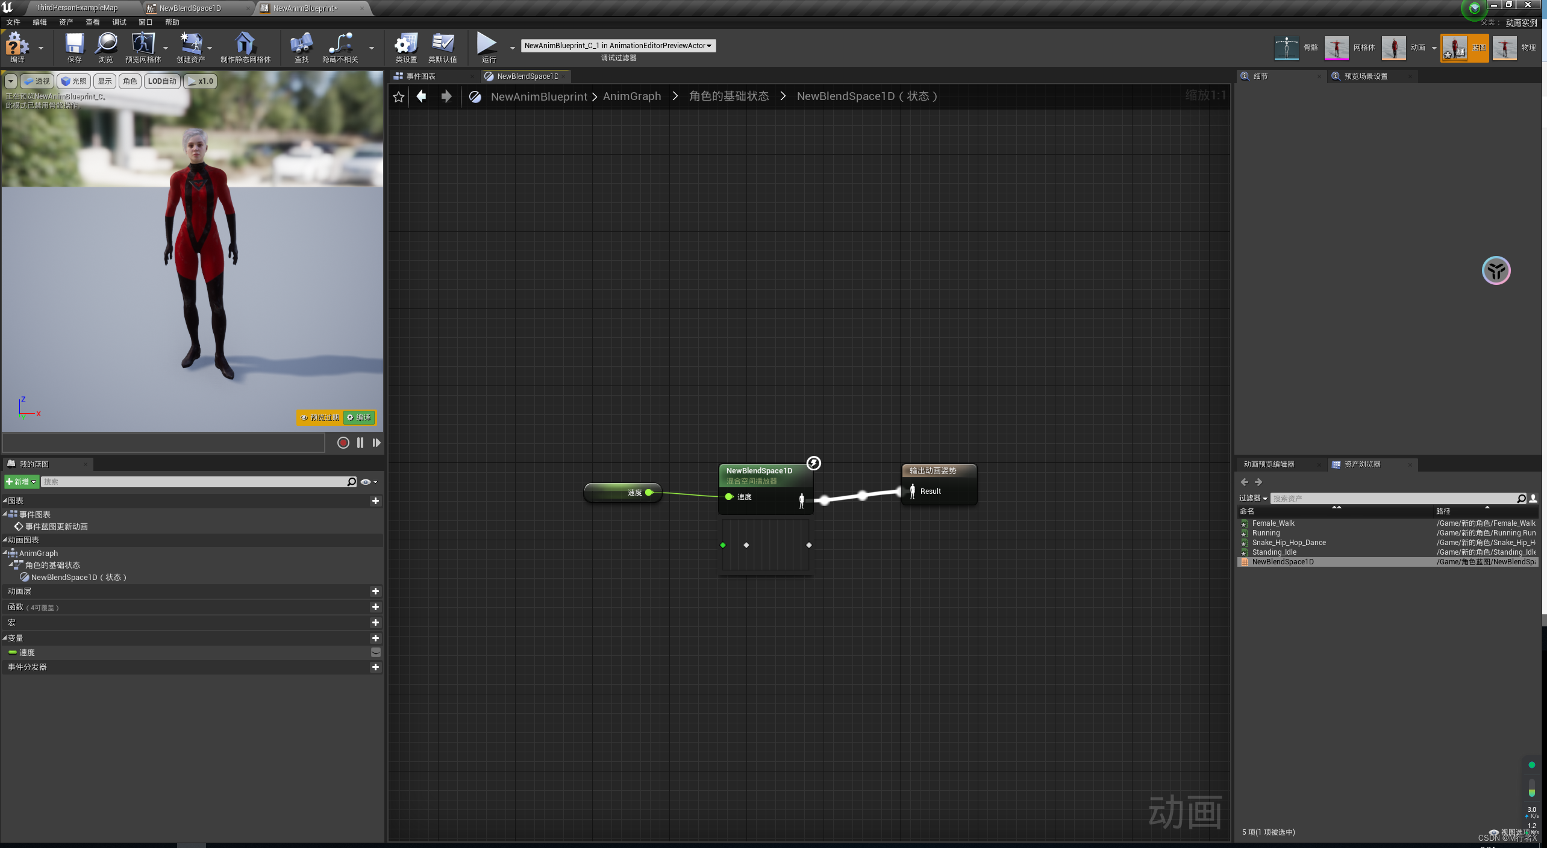This screenshot has width=1547, height=848.
Task: Toggle the 速度 variable visibility eye
Action: pyautogui.click(x=375, y=652)
